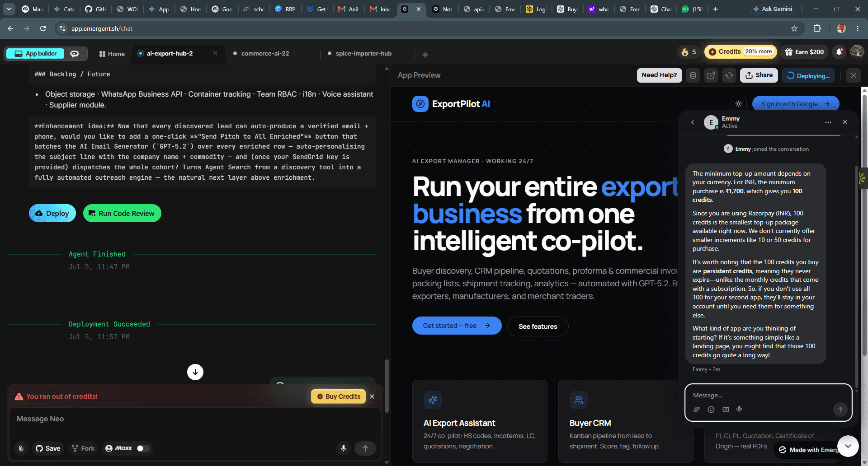The height and width of the screenshot is (466, 868).
Task: Open preview in new window icon
Action: pos(711,75)
